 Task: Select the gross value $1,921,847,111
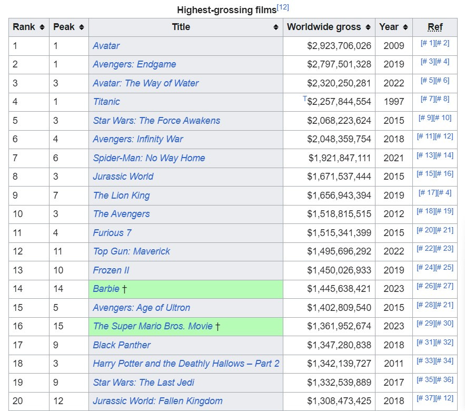tap(340, 158)
